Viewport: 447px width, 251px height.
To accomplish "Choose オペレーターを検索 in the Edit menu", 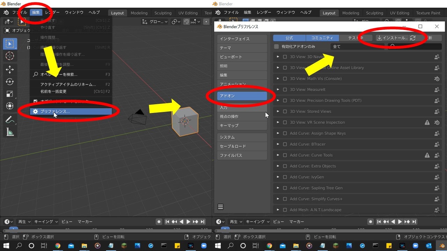I will click(x=71, y=74).
